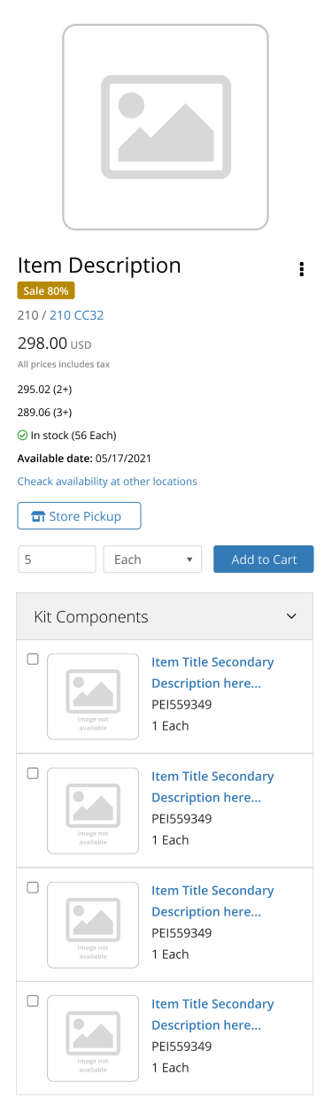The height and width of the screenshot is (1113, 332).
Task: Open second kit component image thumbnail
Action: (x=93, y=810)
